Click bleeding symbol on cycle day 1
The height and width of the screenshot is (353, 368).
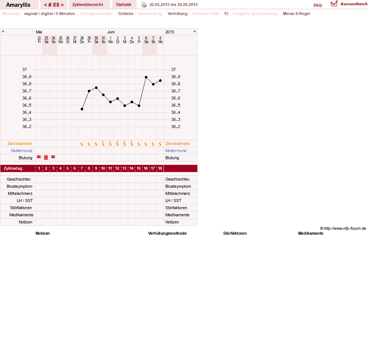(x=39, y=157)
